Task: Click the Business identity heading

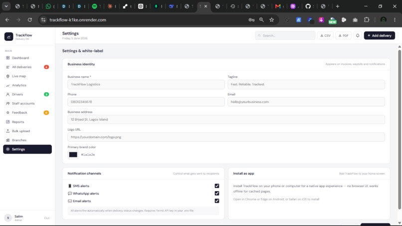Action: point(81,64)
